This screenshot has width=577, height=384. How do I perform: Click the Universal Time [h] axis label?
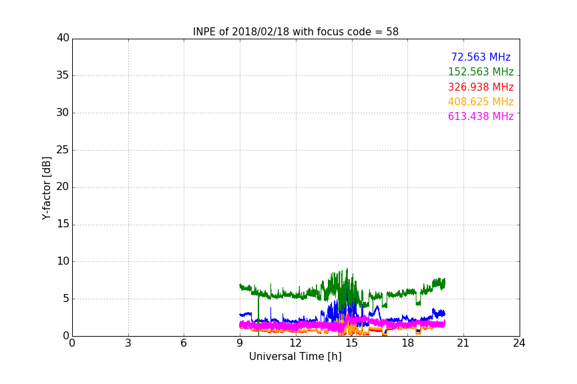[295, 357]
